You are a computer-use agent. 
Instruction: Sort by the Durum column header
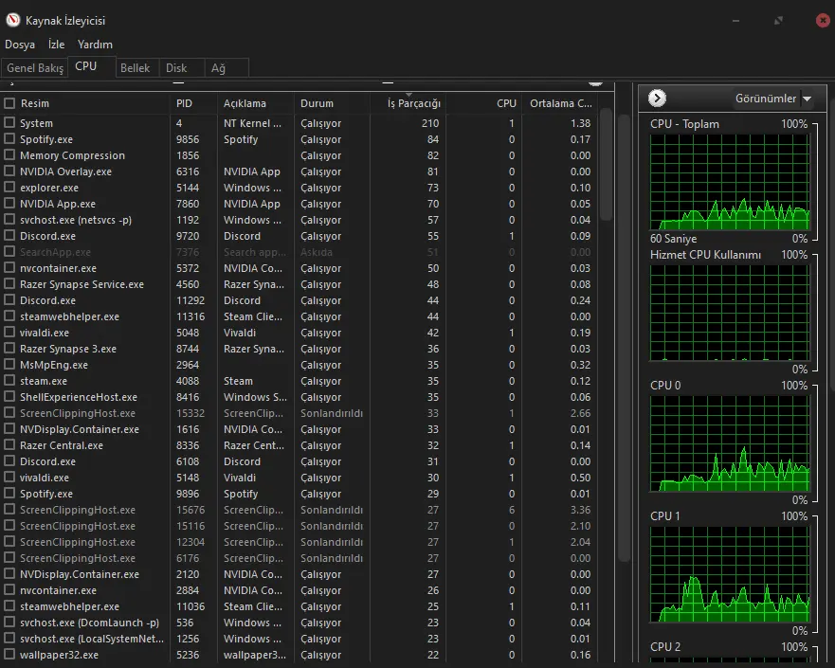click(x=332, y=103)
